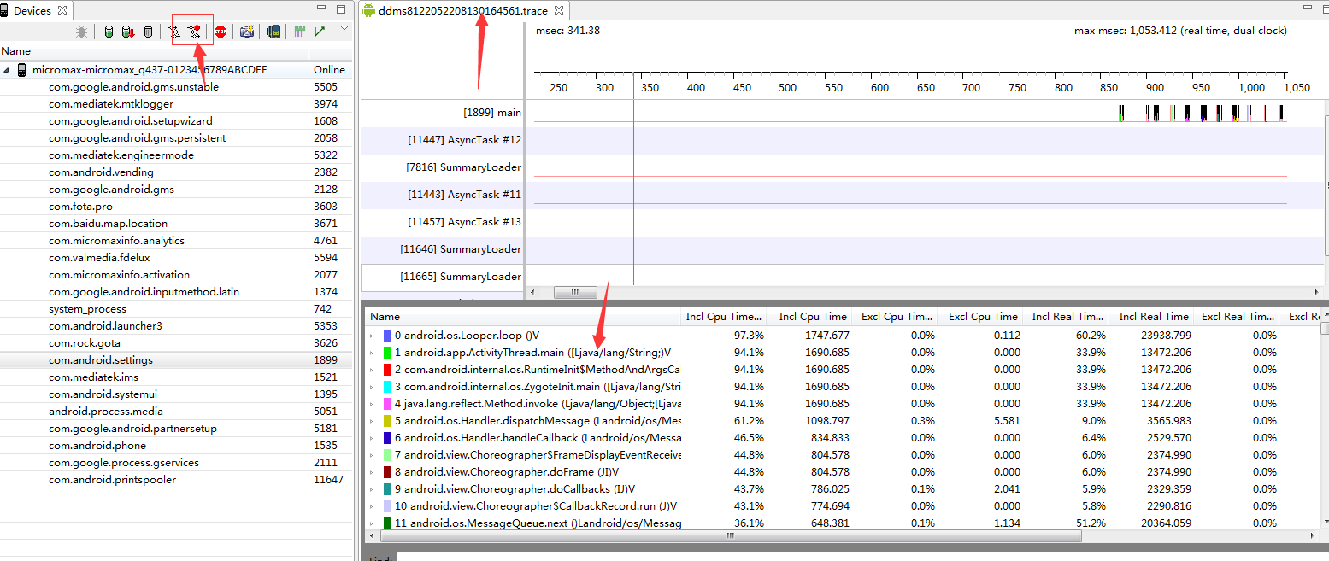Close the Devices tab with its X
This screenshot has height=561, width=1329.
(x=62, y=10)
